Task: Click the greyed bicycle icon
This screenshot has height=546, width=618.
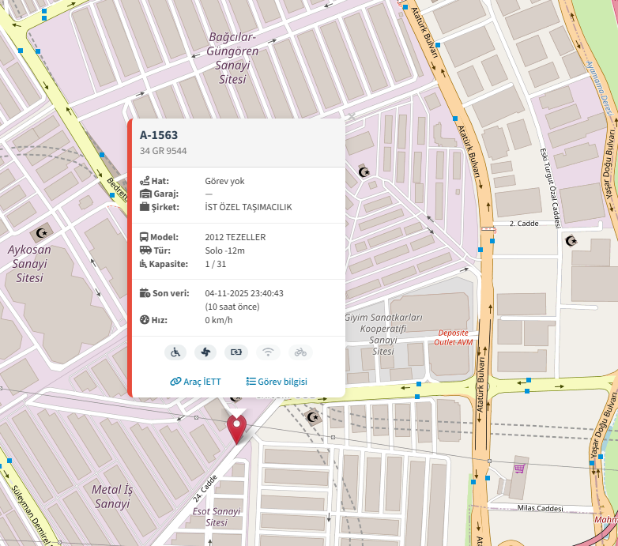Action: click(x=300, y=352)
